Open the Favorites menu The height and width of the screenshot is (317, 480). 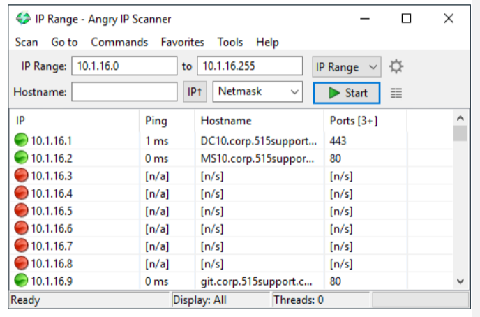[183, 42]
